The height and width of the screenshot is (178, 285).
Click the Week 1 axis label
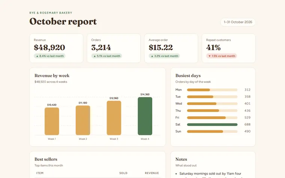point(52,139)
